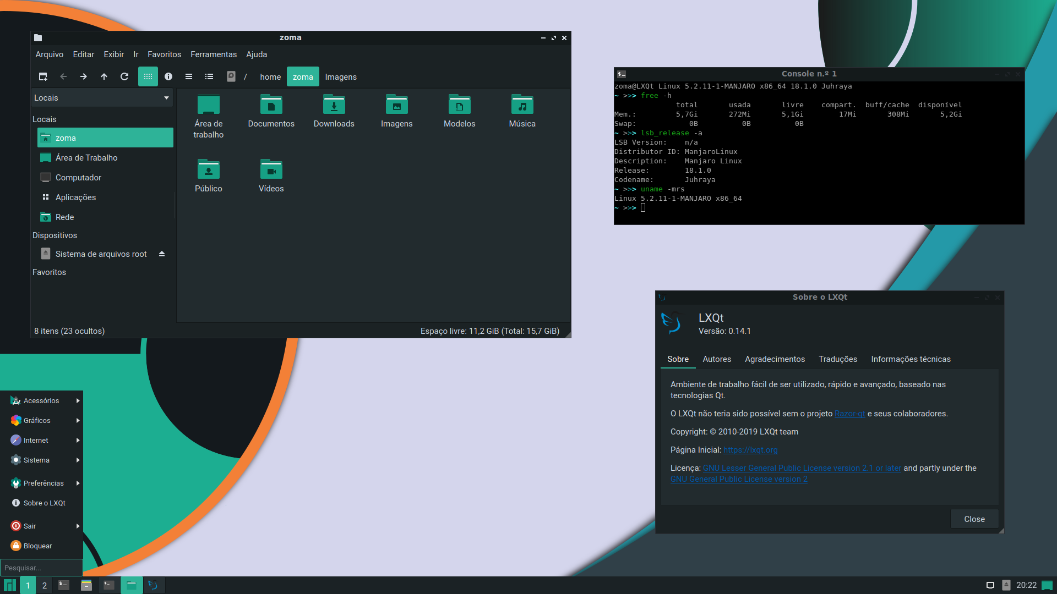Switch to virtual desktop 1

click(28, 585)
